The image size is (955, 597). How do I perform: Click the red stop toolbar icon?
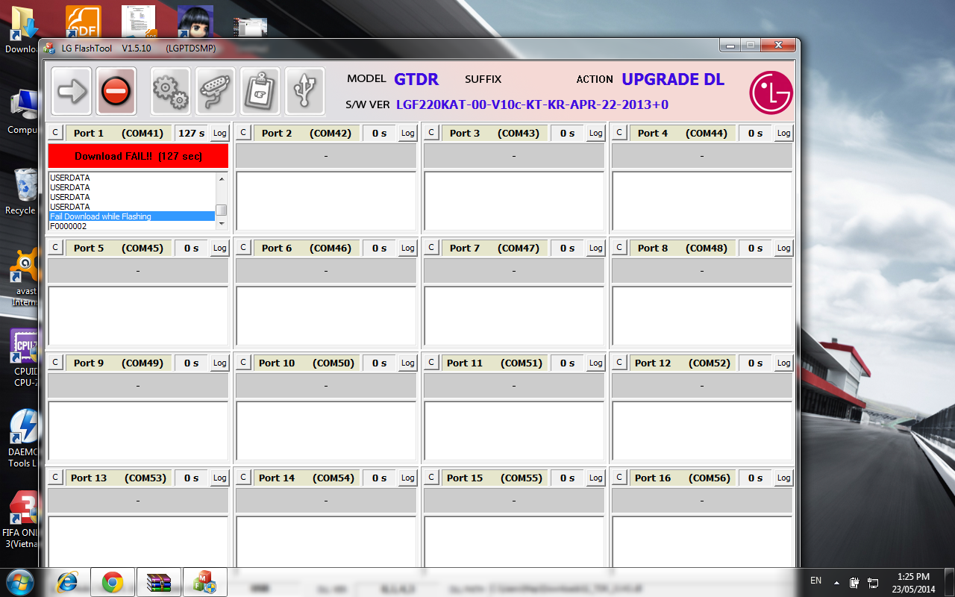[x=116, y=91]
